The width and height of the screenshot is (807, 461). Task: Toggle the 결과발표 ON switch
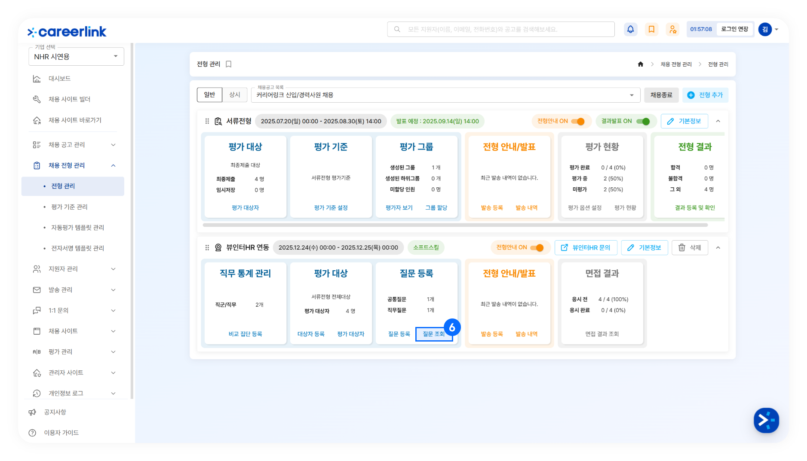point(643,121)
